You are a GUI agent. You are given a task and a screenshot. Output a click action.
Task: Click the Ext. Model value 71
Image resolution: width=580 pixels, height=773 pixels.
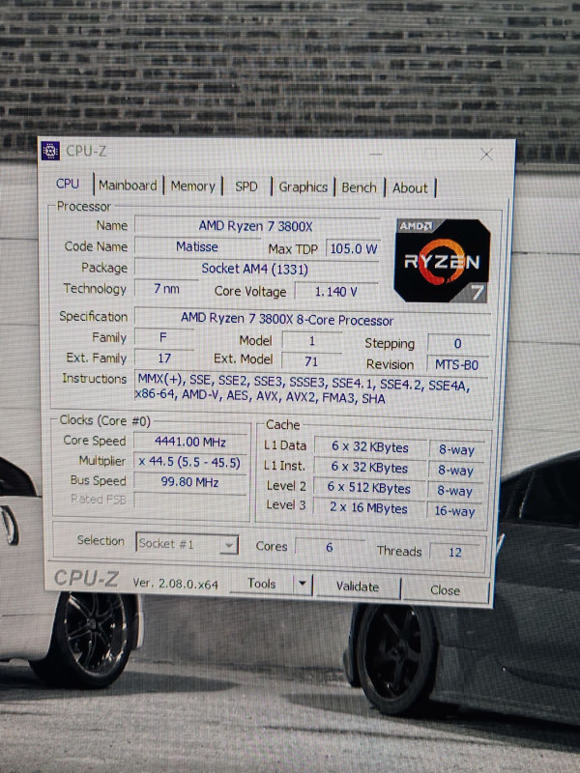coord(311,361)
